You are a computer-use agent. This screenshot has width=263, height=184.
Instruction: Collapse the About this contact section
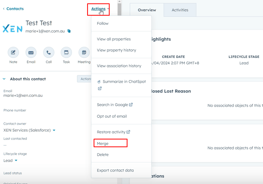point(4,79)
